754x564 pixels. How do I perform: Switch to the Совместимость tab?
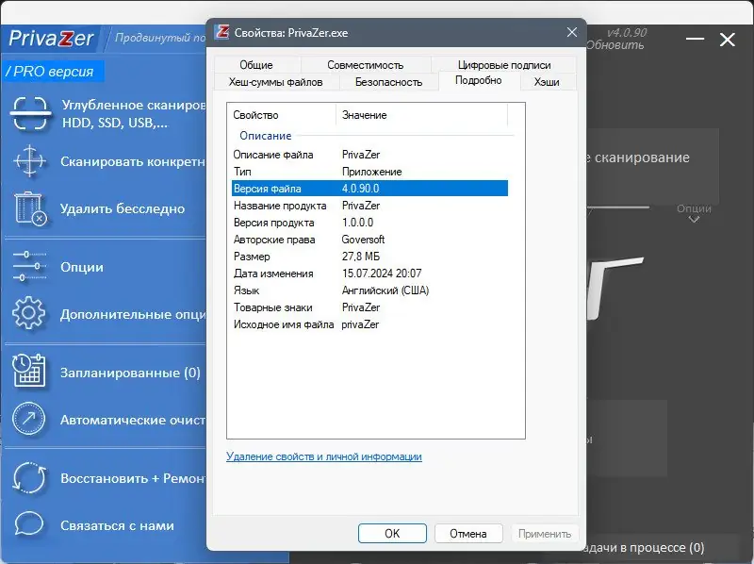coord(366,65)
